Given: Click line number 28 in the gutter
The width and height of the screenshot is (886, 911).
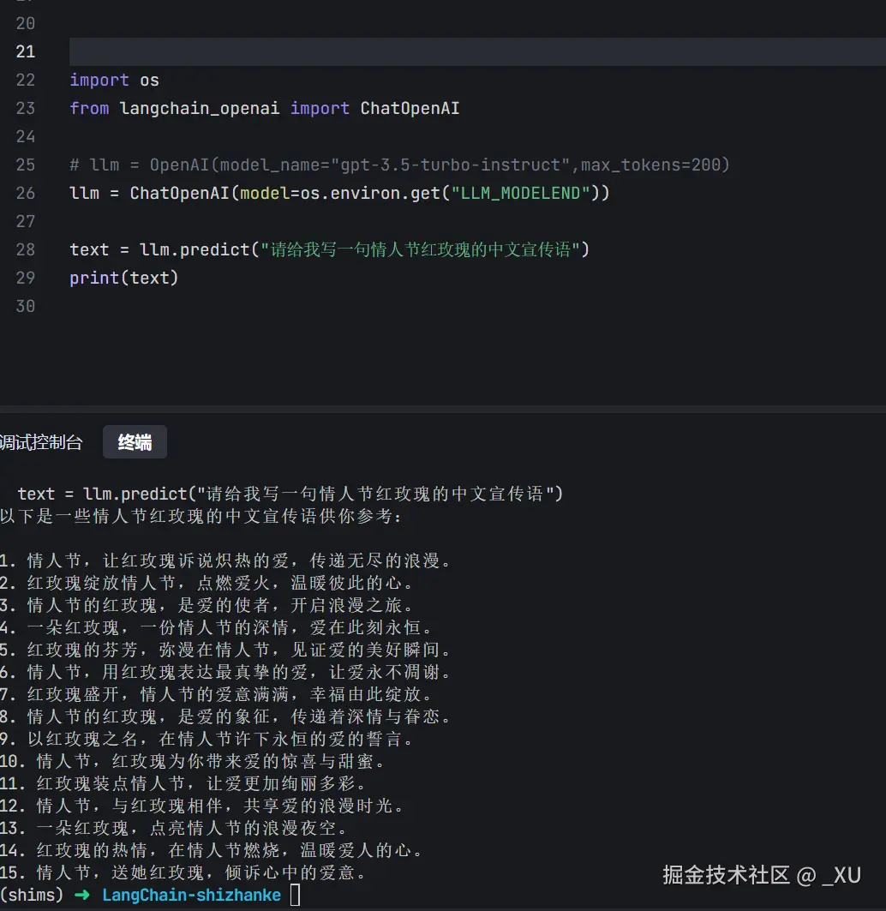Looking at the screenshot, I should 25,249.
